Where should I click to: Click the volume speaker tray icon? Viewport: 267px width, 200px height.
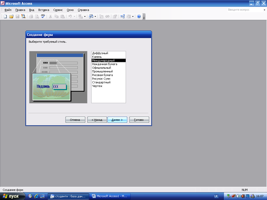[238, 196]
